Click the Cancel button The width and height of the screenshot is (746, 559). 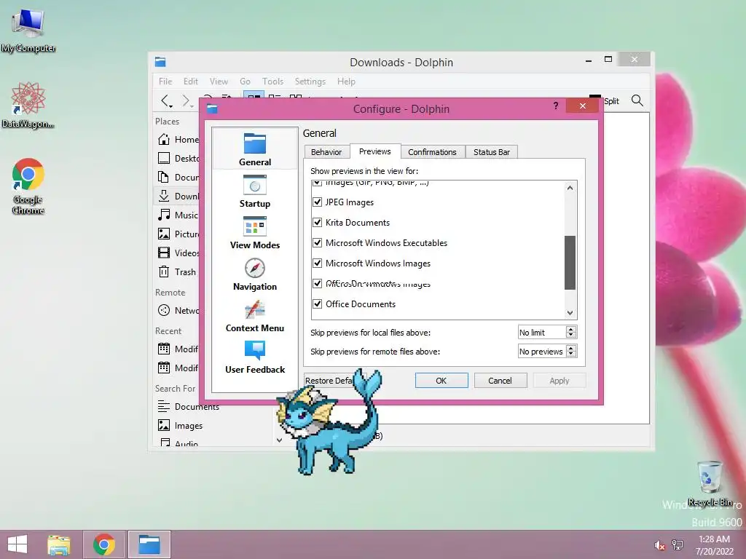click(x=500, y=380)
